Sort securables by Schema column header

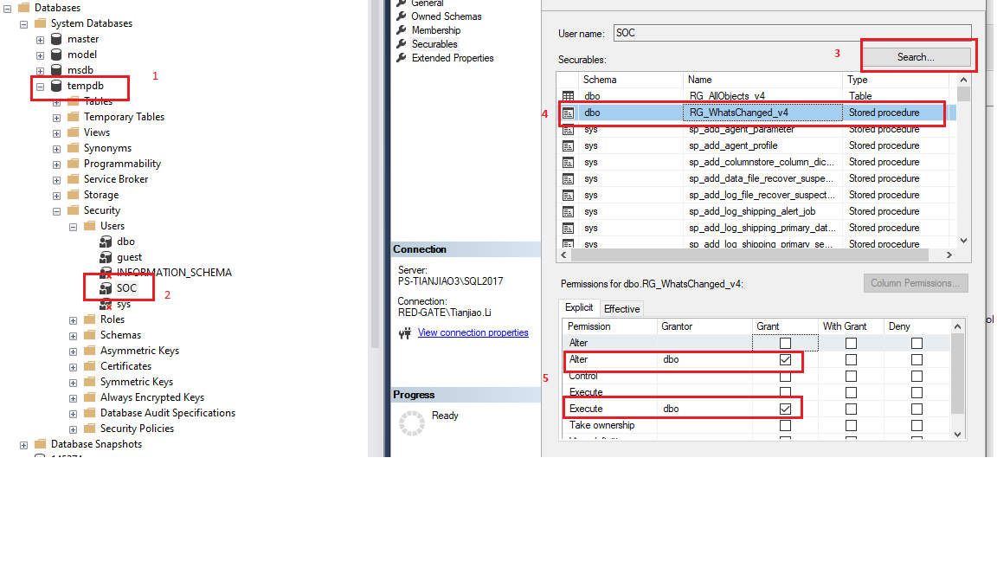coord(630,80)
